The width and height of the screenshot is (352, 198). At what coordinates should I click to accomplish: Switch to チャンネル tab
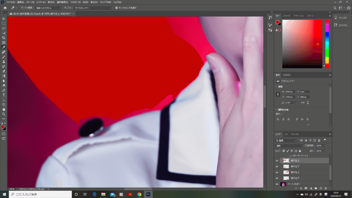coord(295,134)
